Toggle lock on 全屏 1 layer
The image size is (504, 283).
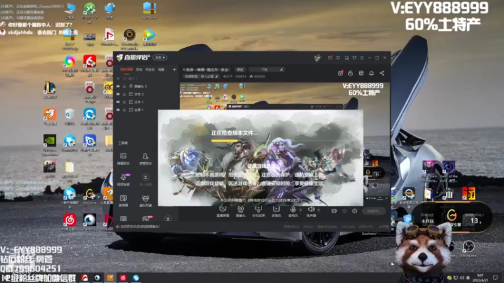(x=124, y=109)
